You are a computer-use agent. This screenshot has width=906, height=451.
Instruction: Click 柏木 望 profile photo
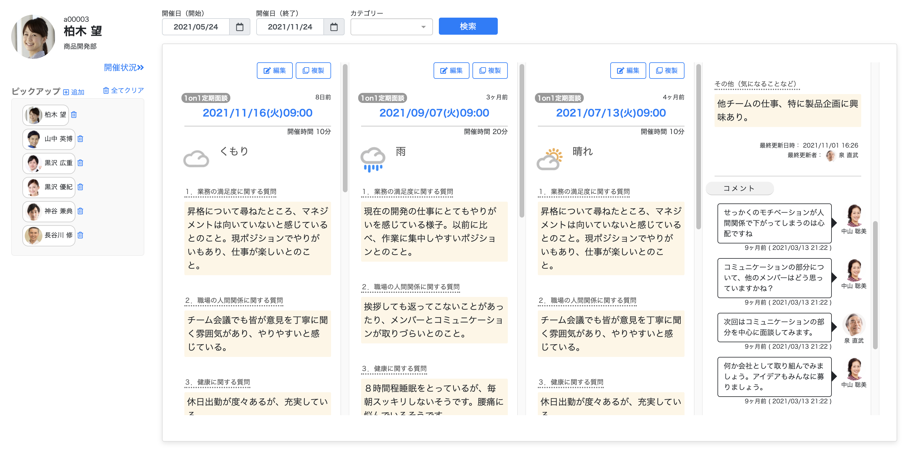click(x=33, y=37)
